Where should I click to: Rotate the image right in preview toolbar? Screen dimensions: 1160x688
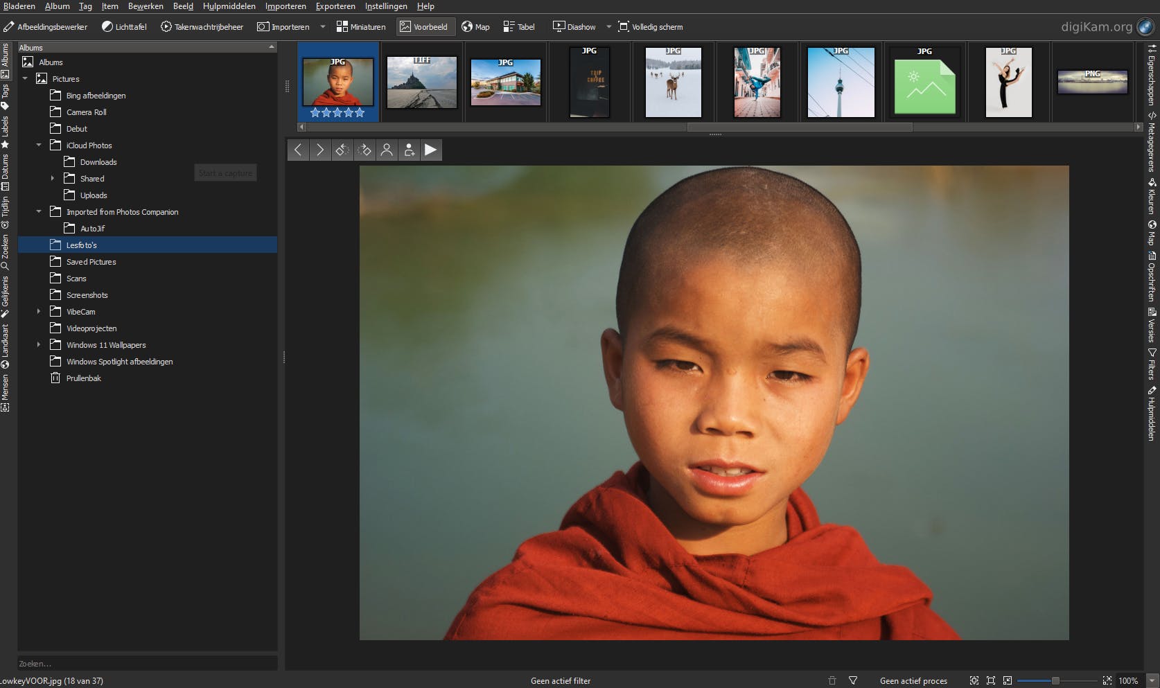(364, 150)
